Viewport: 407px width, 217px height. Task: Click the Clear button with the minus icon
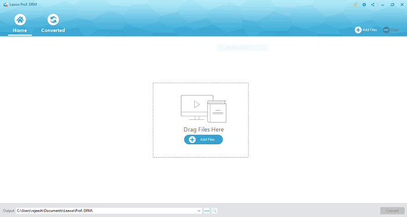391,30
